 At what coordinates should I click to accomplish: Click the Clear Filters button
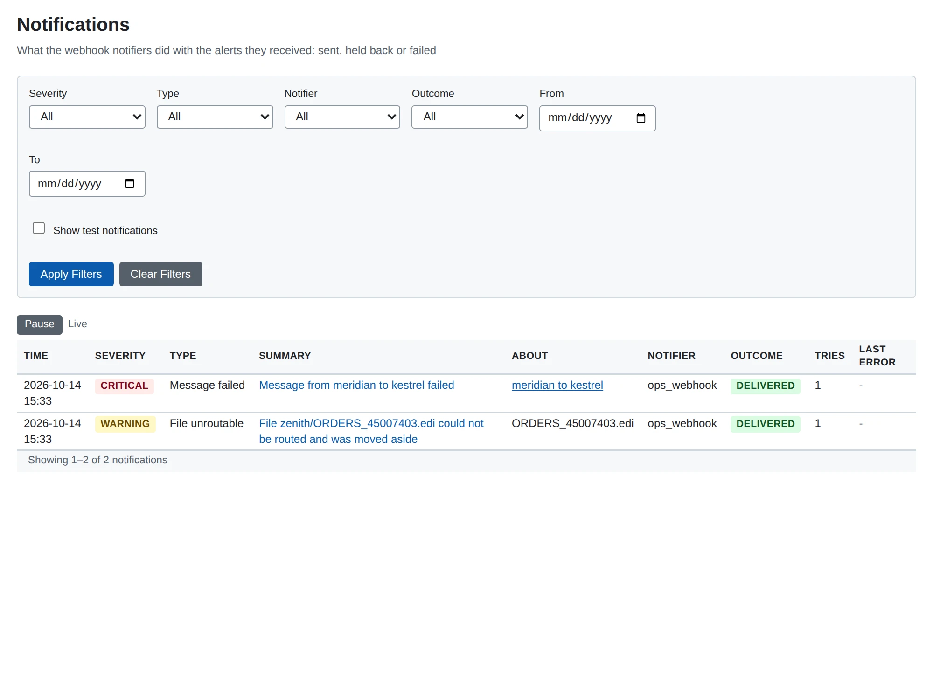pos(161,274)
